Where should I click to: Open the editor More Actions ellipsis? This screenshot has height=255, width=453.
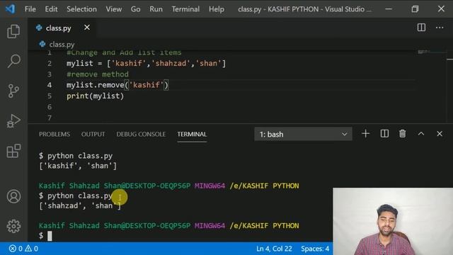click(440, 28)
